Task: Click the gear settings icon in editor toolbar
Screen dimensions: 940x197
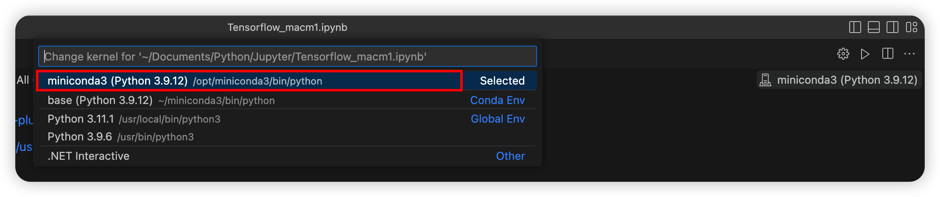Action: click(843, 54)
